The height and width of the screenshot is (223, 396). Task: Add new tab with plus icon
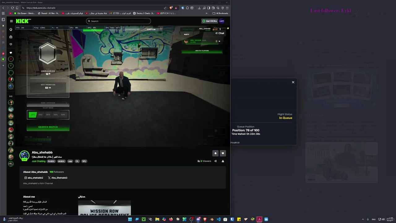3,65
